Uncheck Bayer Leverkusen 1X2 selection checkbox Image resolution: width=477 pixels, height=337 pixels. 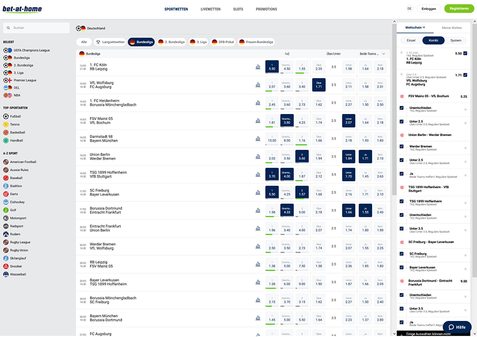[402, 268]
